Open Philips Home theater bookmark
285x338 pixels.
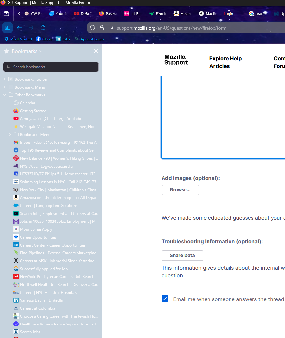[56, 174]
